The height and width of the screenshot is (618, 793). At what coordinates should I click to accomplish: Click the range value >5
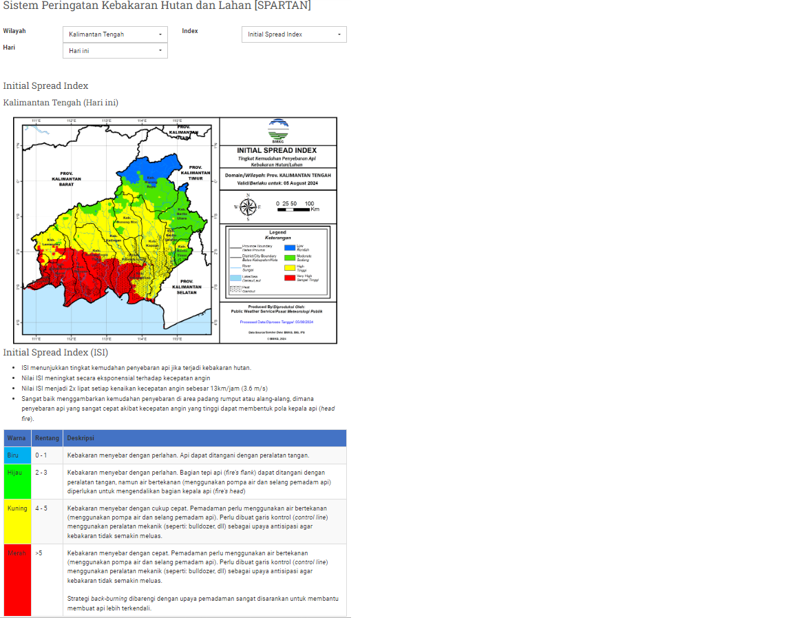click(39, 553)
